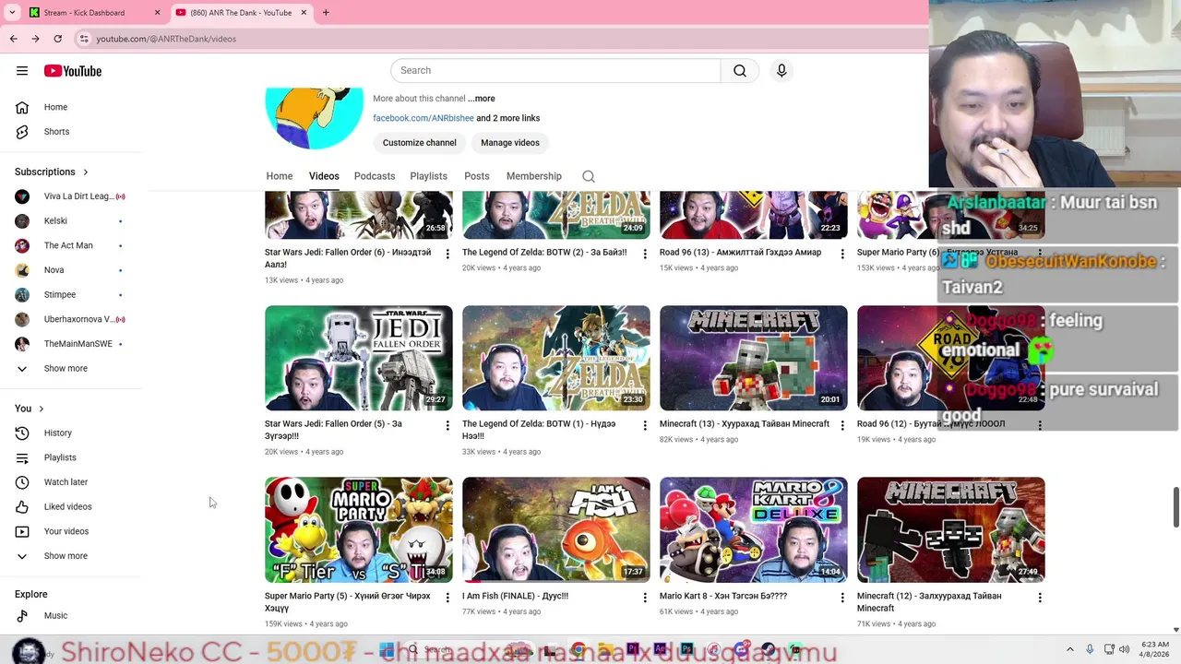This screenshot has width=1181, height=664.
Task: Open the YouTube hamburger guide menu
Action: pos(22,71)
